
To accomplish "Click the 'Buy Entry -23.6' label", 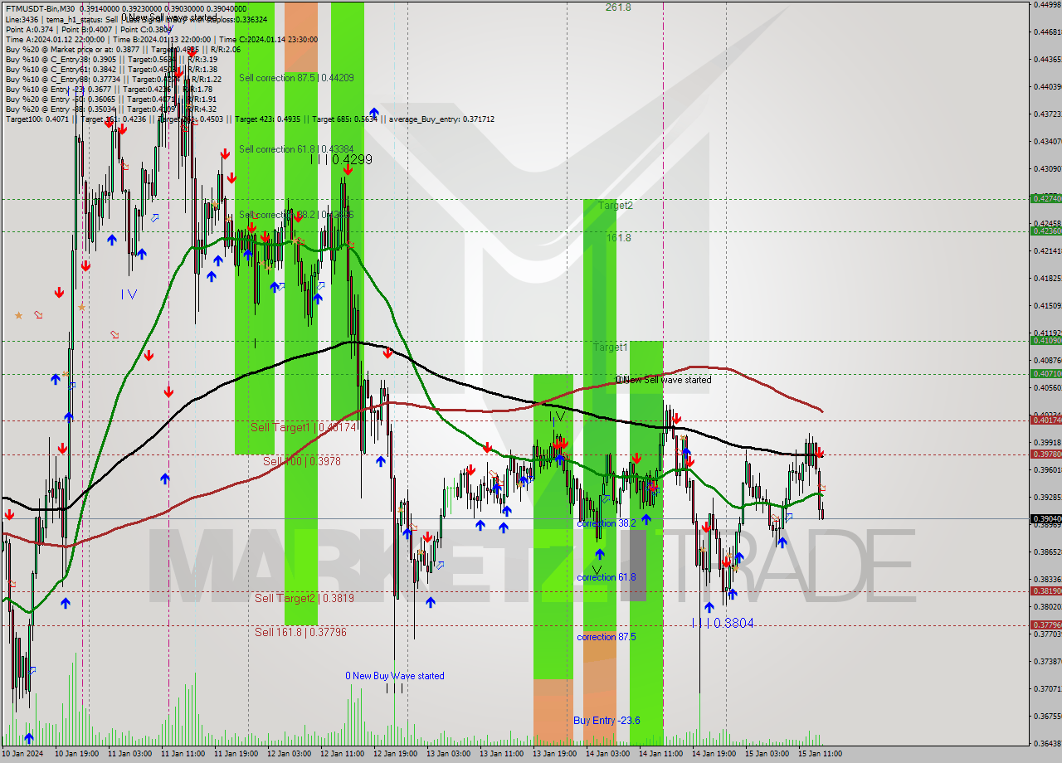I will click(607, 721).
